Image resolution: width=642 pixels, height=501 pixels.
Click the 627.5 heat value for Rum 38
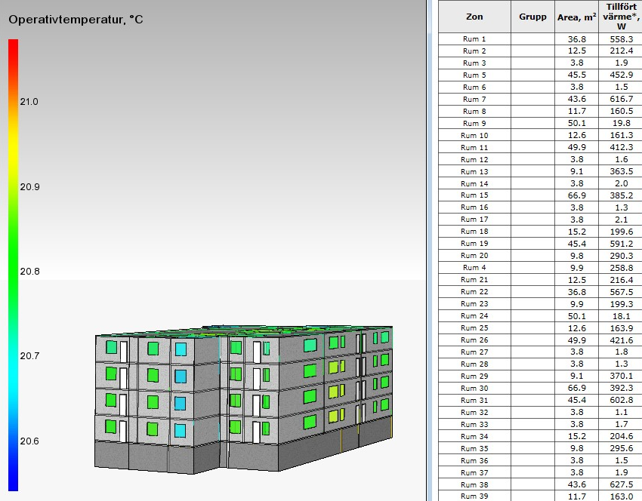pyautogui.click(x=621, y=484)
